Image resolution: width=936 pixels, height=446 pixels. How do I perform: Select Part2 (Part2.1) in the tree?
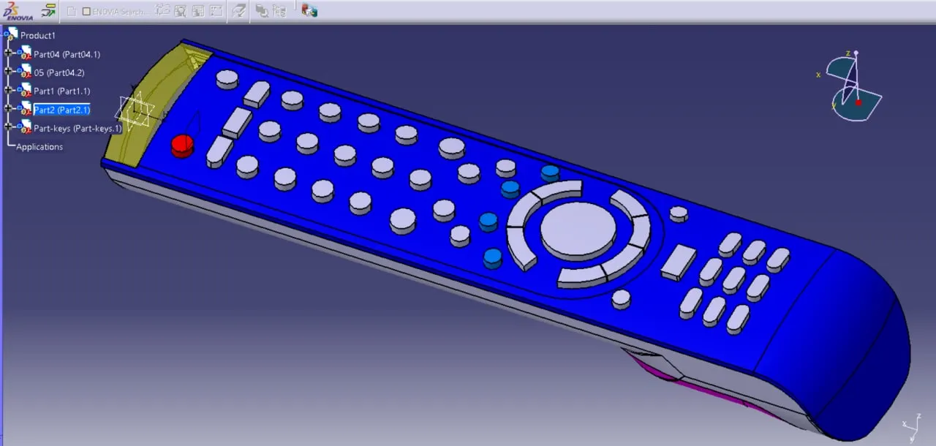[61, 110]
